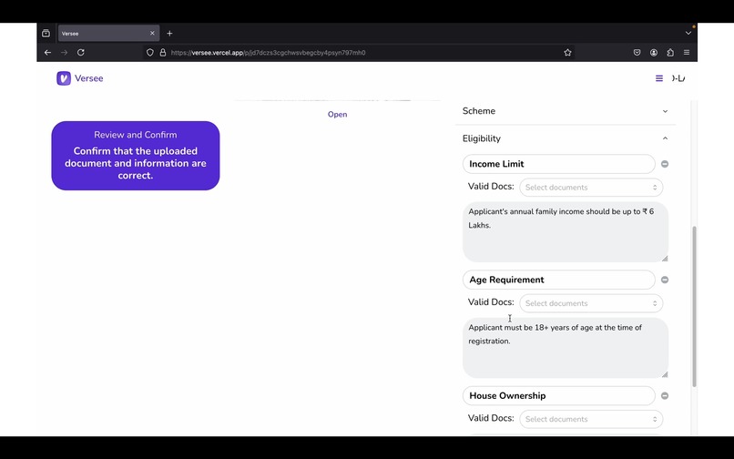The width and height of the screenshot is (734, 459).
Task: Click the browser URL address bar
Action: (x=360, y=53)
